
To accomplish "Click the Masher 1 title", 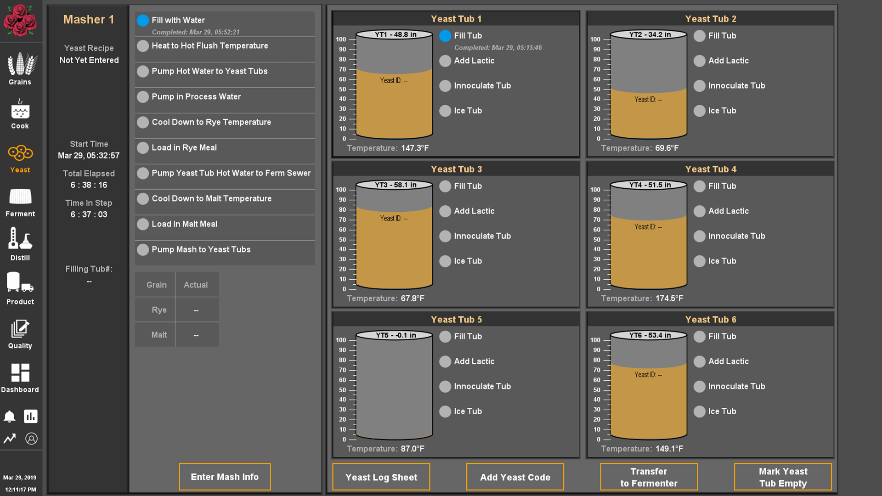I will pos(89,19).
